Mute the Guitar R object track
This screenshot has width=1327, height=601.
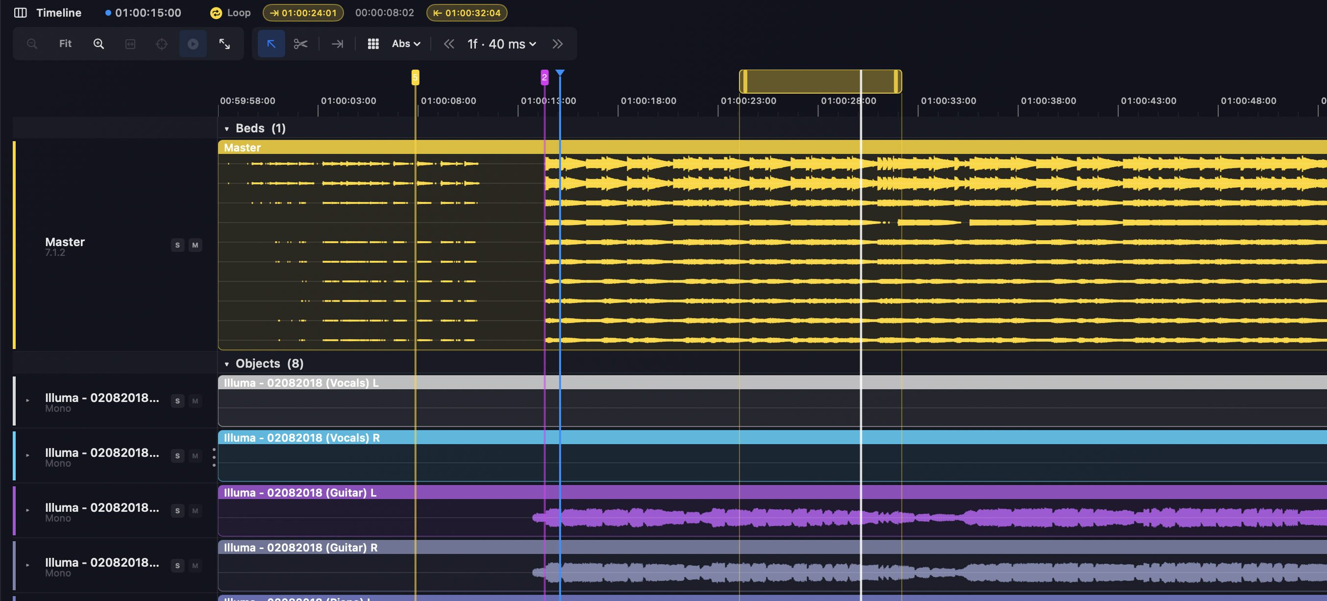[195, 566]
